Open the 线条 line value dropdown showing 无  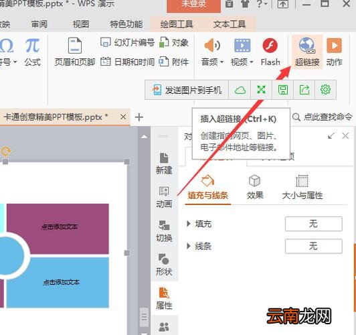point(314,246)
